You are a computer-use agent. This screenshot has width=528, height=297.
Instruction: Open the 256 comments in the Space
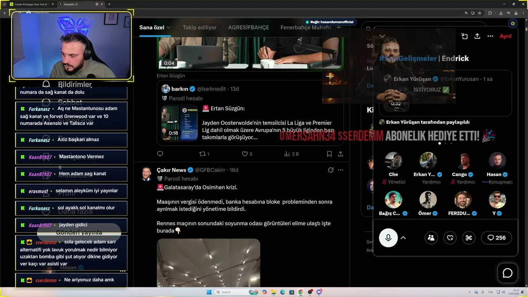(496, 238)
